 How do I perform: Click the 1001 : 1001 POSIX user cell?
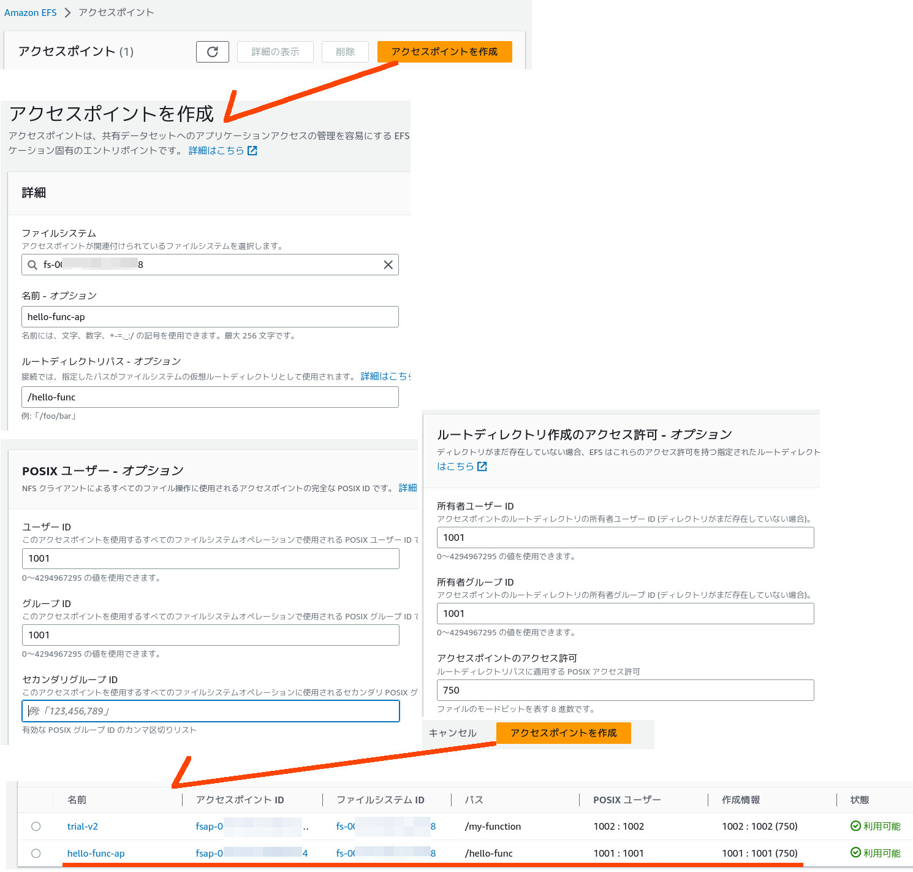pos(619,854)
